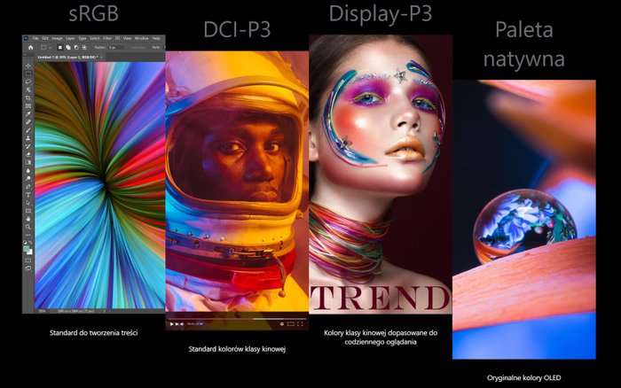This screenshot has height=388, width=621.
Task: Select the Lasso tool
Action: (28, 81)
